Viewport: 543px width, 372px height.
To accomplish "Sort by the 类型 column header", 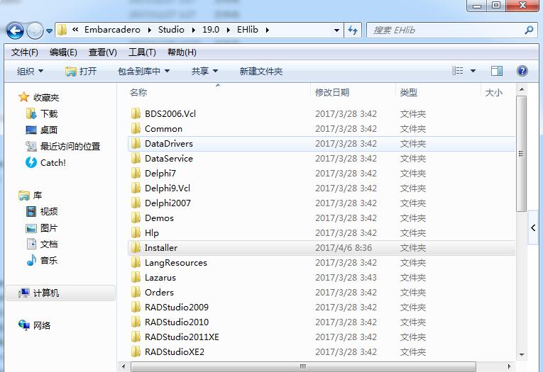I will click(x=409, y=92).
